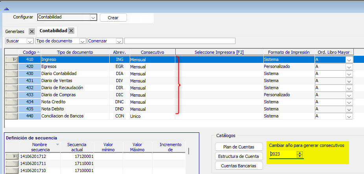Increase the year with the up spinner arrow
This screenshot has height=174, width=364.
pos(300,153)
